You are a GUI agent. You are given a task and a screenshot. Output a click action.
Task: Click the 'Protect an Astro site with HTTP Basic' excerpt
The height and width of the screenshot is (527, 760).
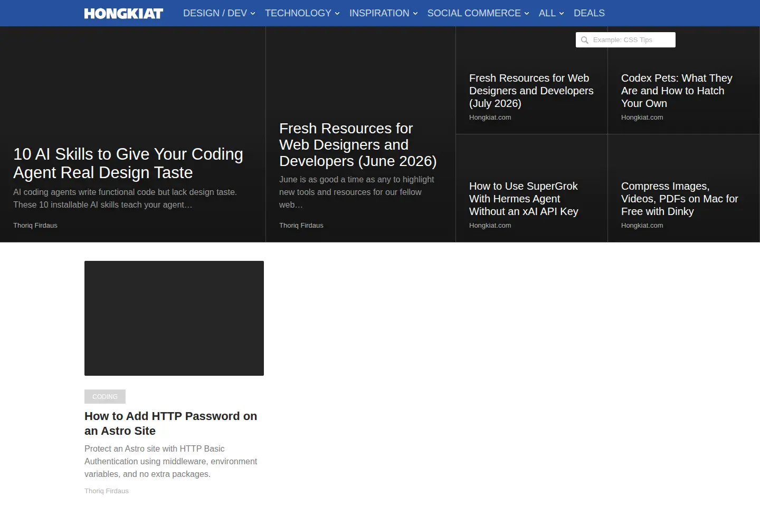[170, 462]
